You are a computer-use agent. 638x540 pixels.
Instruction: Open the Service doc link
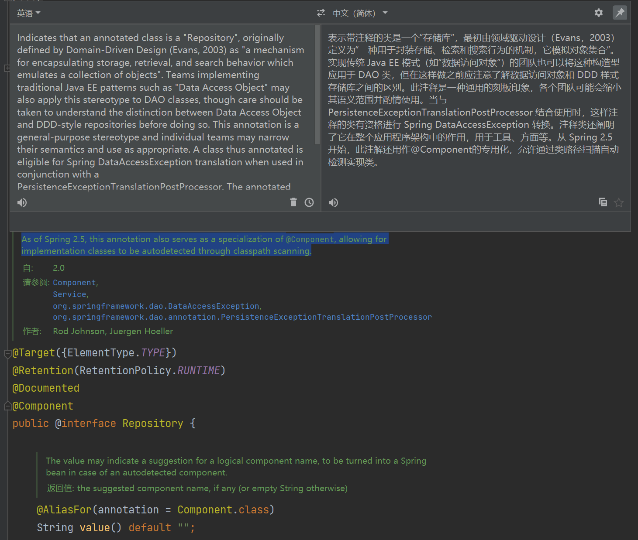coord(69,294)
